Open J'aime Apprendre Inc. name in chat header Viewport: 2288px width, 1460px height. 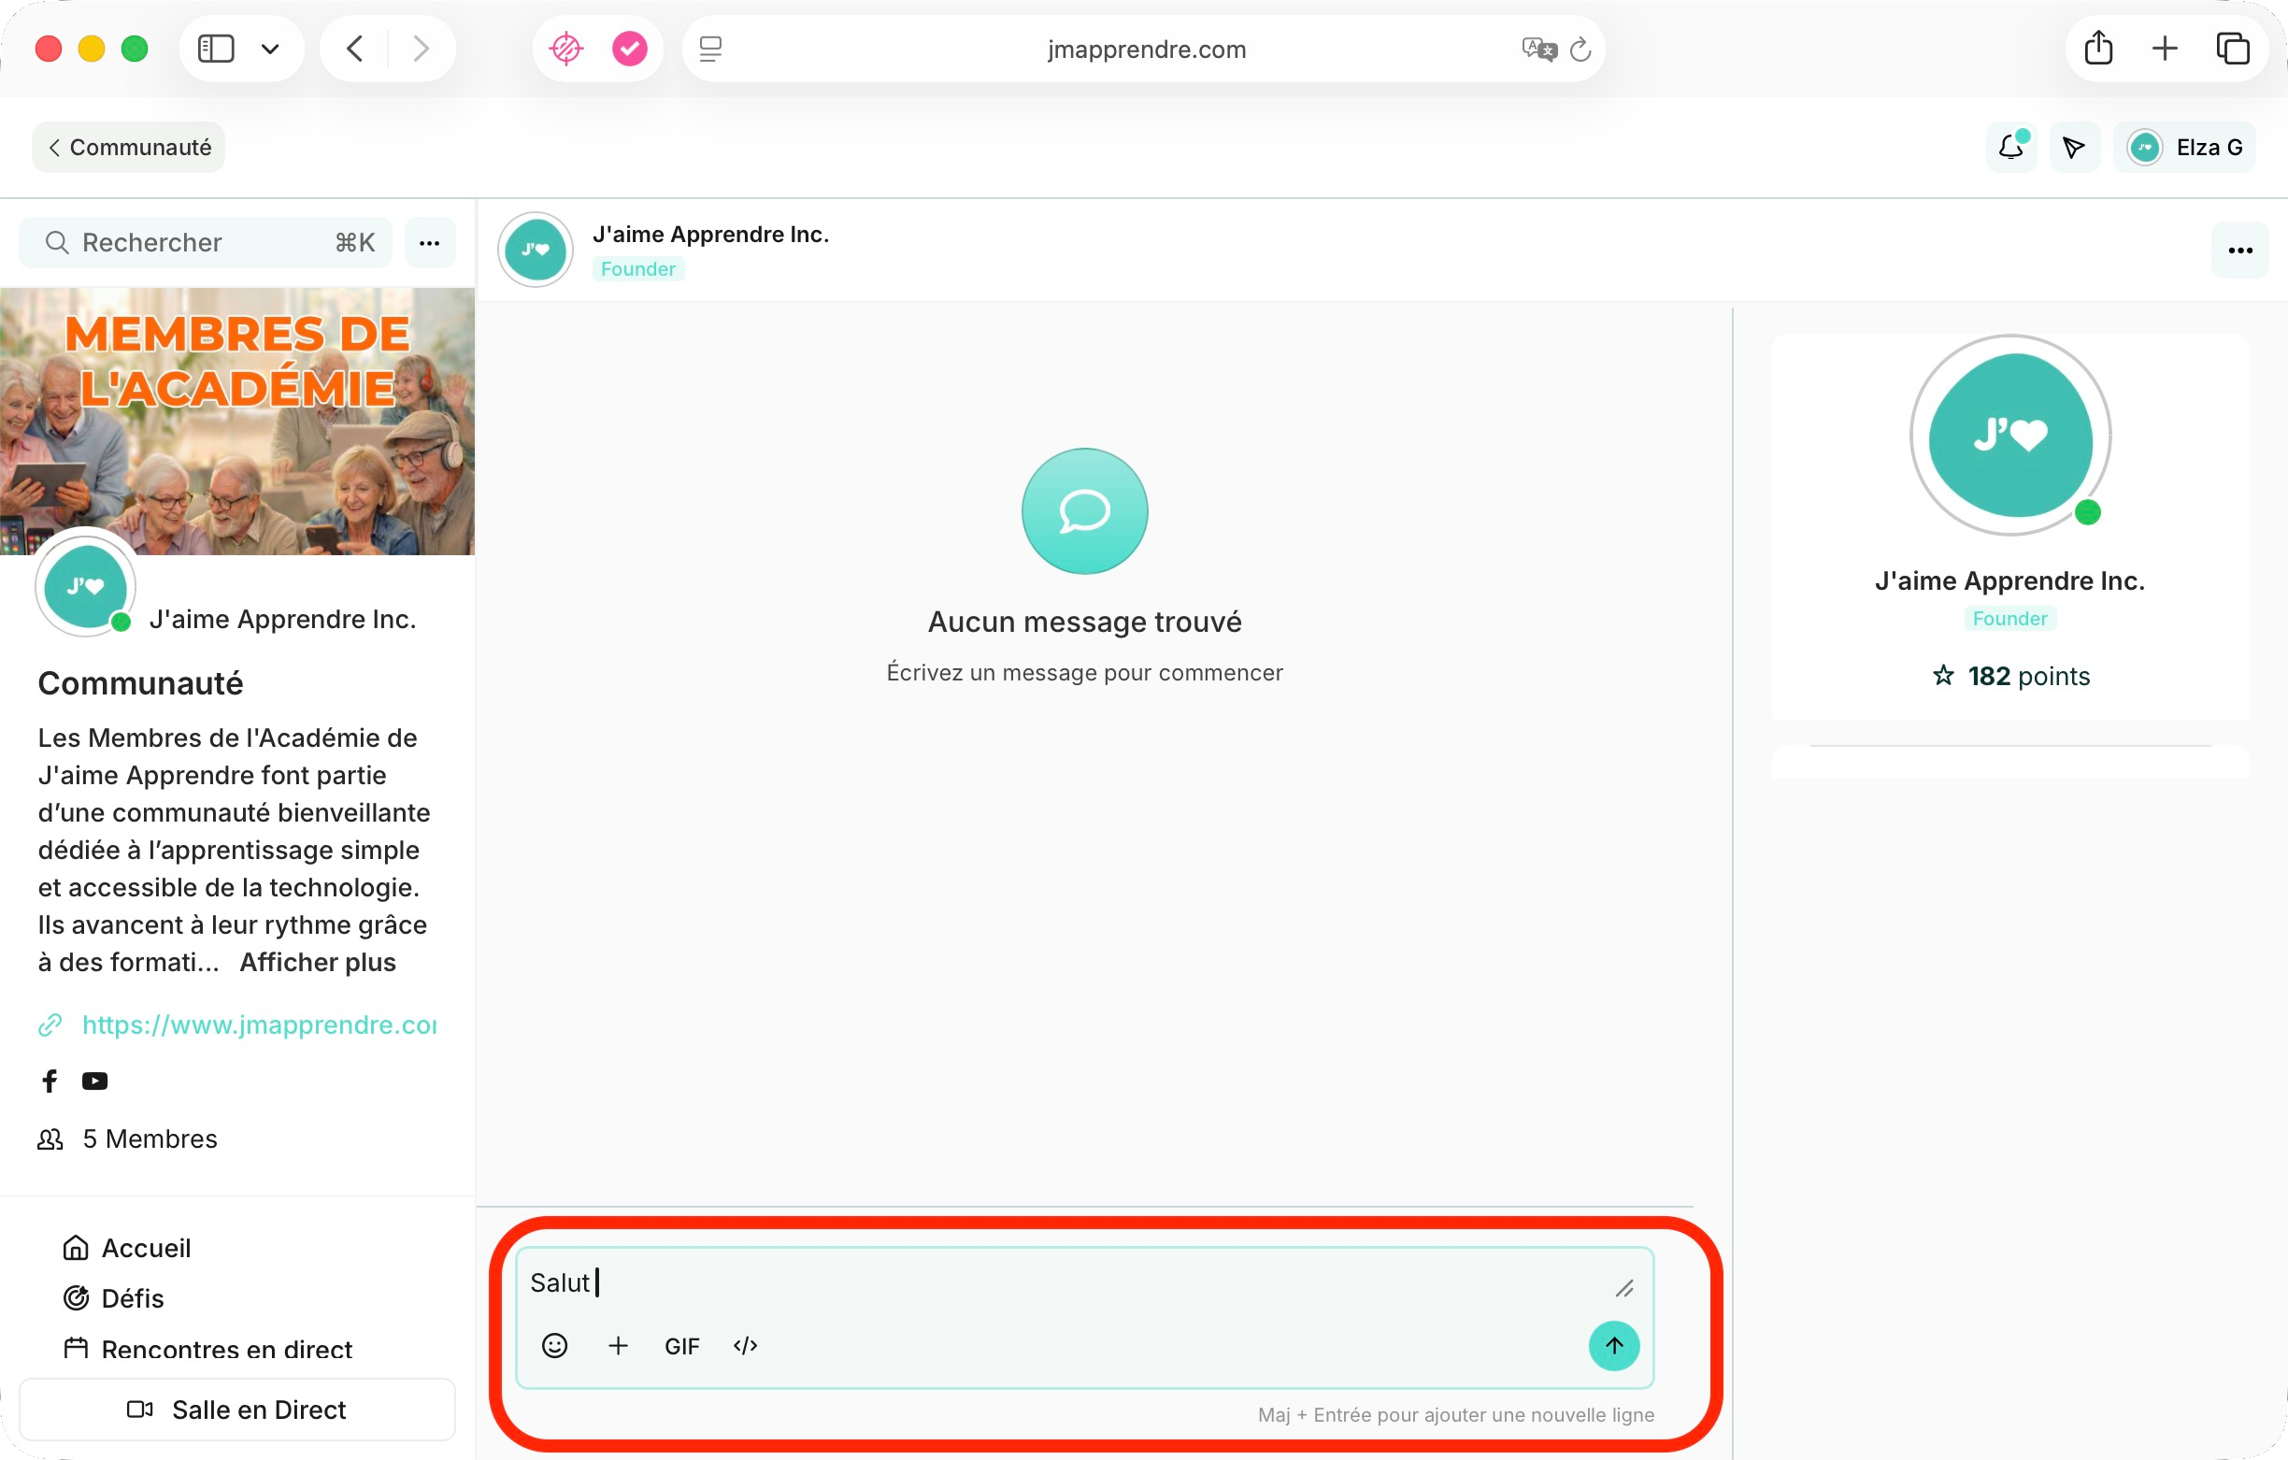(710, 234)
